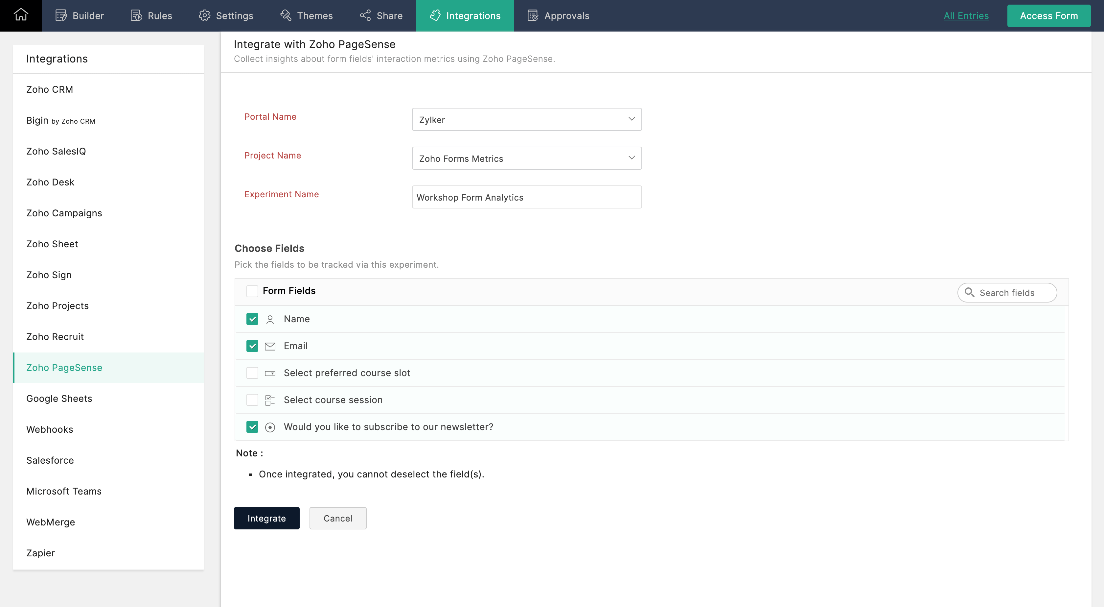Open the Approvals tab
Viewport: 1104px width, 607px height.
click(x=558, y=15)
